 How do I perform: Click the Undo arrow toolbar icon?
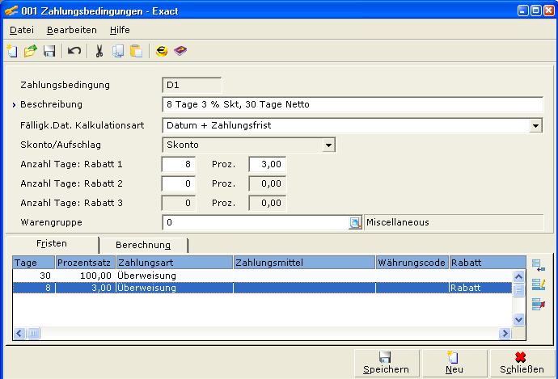pos(74,51)
